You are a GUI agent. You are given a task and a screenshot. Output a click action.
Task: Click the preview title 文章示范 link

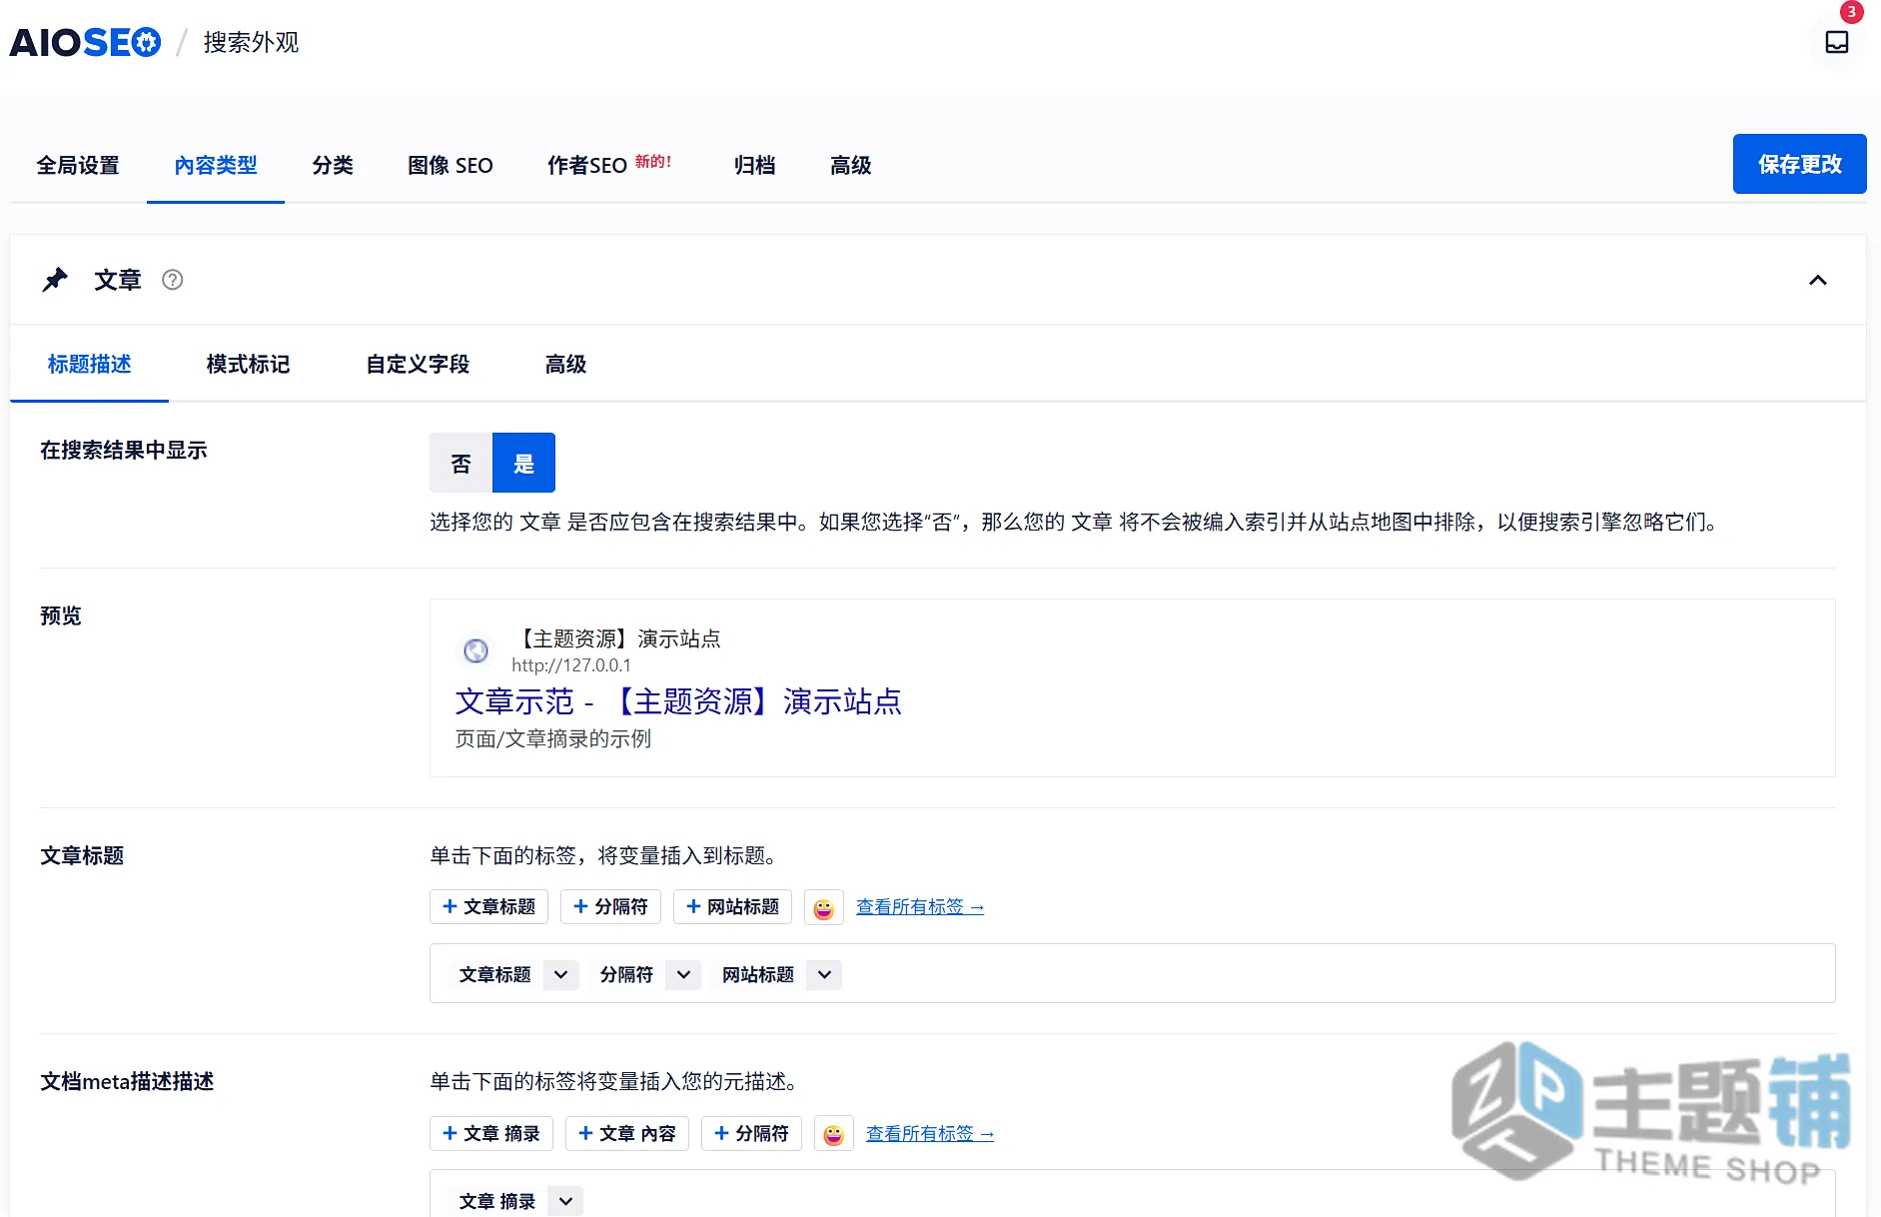[x=678, y=701]
